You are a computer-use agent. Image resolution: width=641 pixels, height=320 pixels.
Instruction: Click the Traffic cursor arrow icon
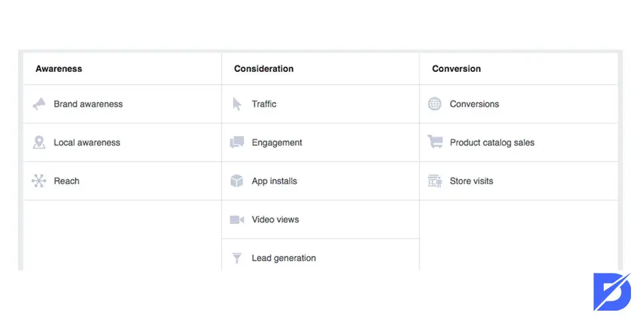tap(236, 104)
